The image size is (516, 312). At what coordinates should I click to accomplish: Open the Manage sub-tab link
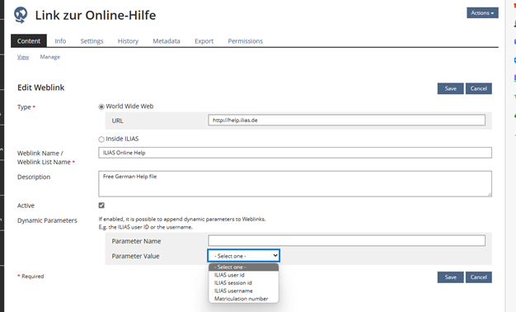pyautogui.click(x=50, y=57)
